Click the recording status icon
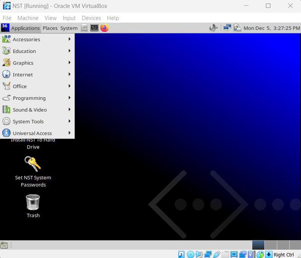Screen dimensions: 301x258 tap(243, 254)
